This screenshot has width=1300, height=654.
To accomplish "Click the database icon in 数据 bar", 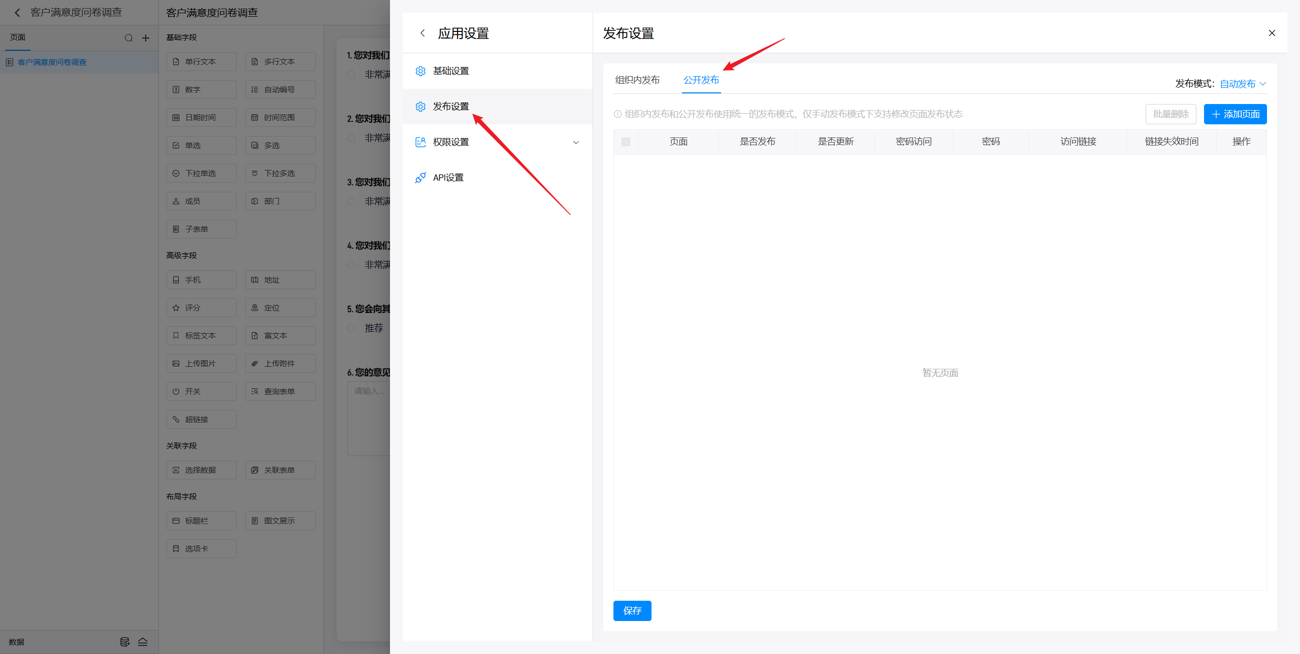I will click(x=124, y=642).
